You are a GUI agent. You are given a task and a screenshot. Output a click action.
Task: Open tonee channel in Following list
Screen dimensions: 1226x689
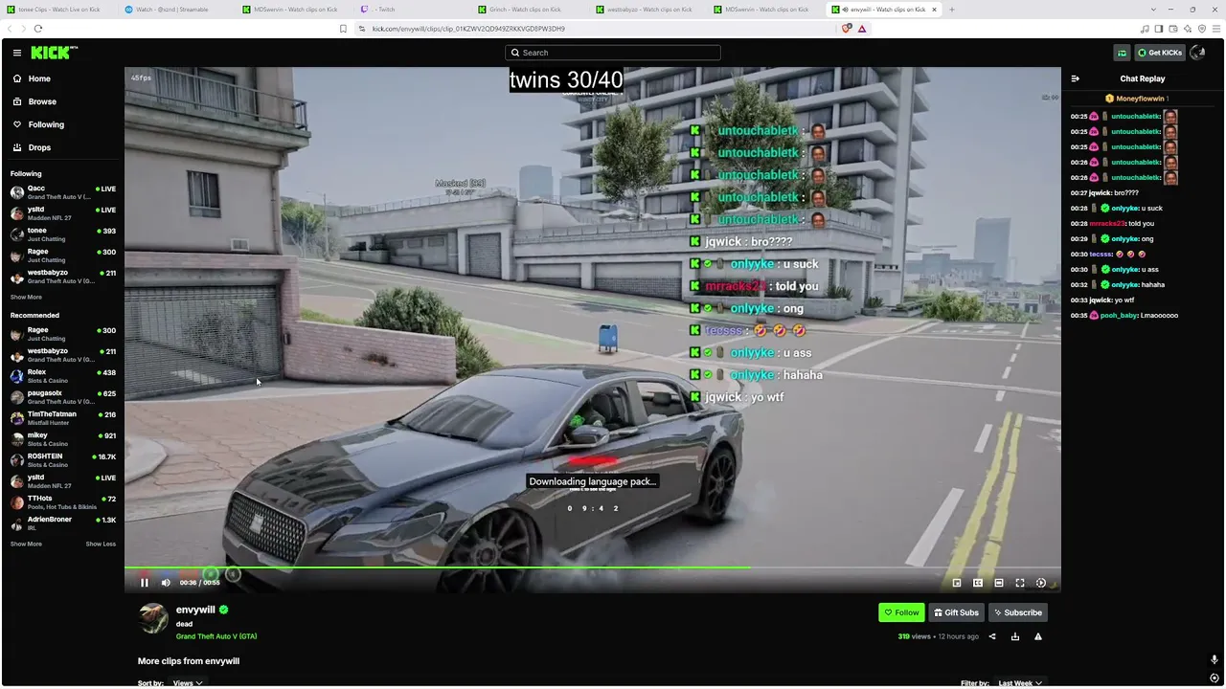62,234
